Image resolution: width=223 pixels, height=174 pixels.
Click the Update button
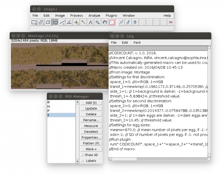tap(91, 108)
